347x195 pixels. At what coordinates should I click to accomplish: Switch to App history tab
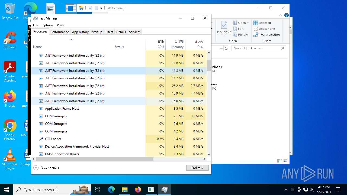80,32
